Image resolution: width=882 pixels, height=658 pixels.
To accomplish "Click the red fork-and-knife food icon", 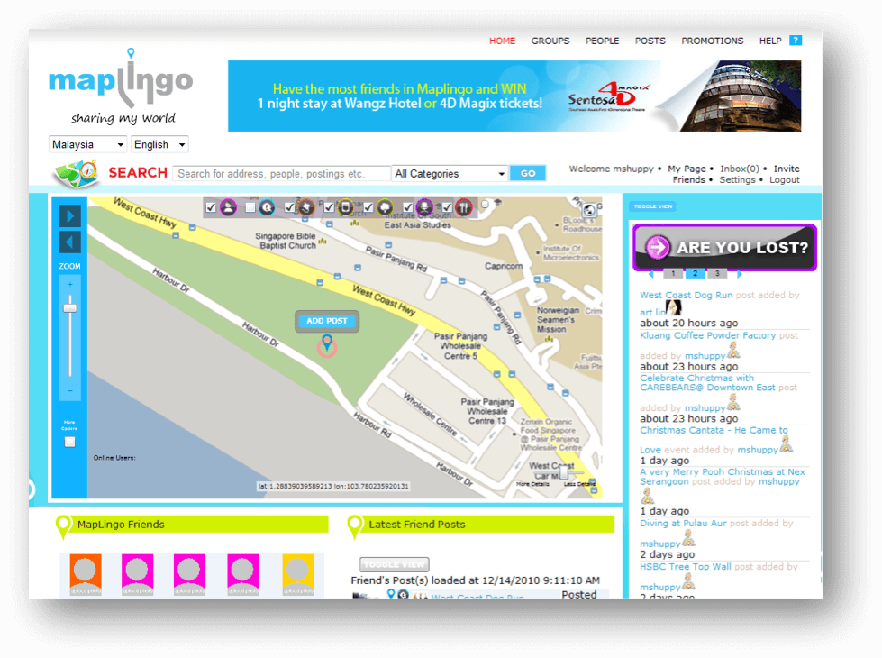I will 463,207.
